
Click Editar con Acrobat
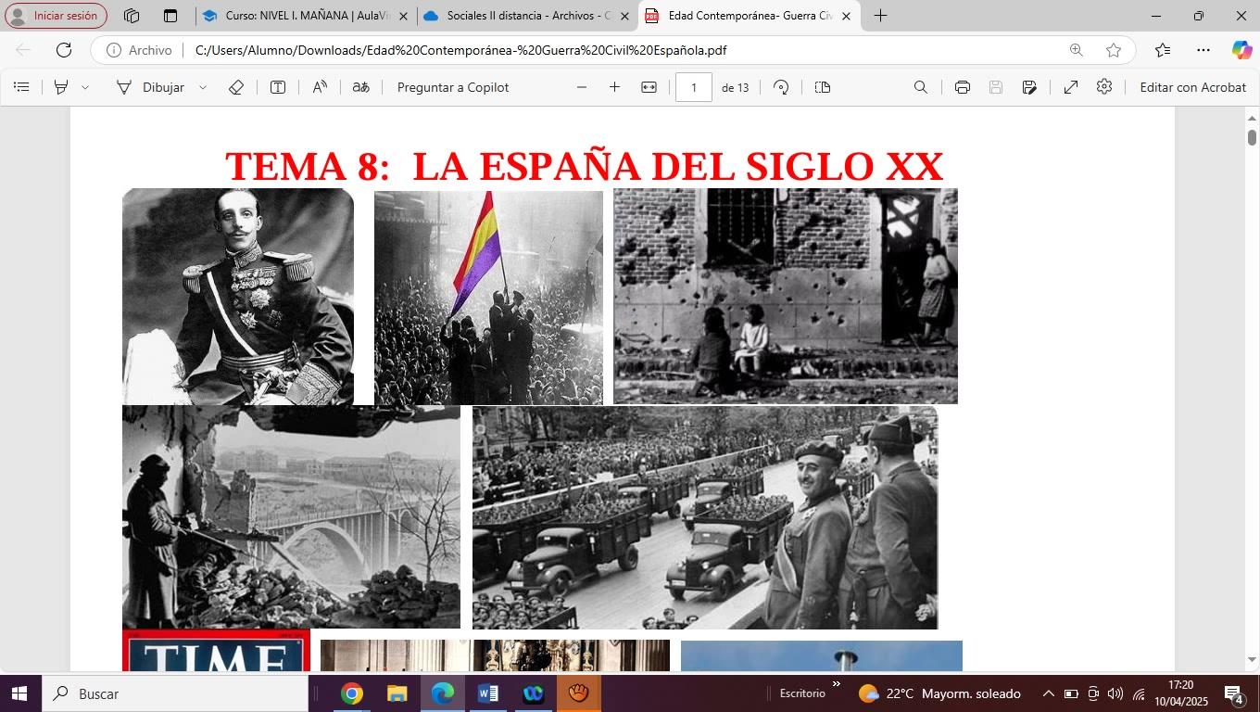[x=1192, y=87]
